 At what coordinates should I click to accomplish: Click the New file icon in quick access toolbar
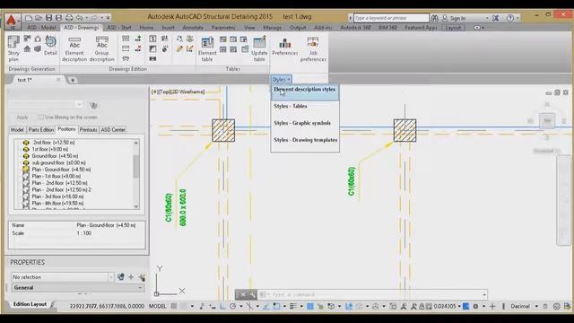tap(29, 18)
